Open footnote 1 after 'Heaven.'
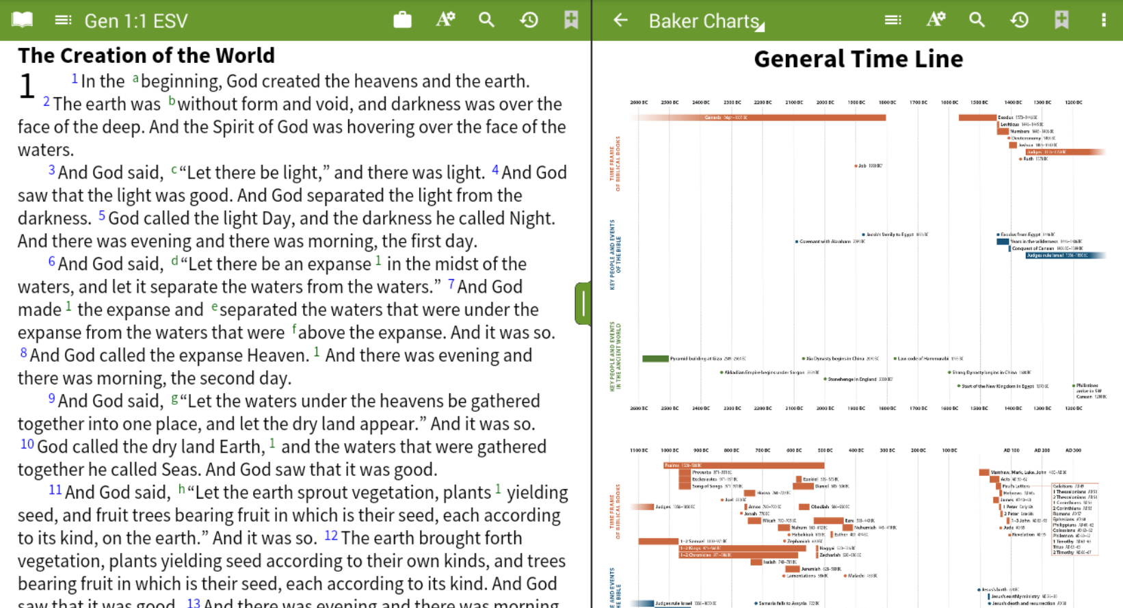Viewport: 1123px width, 608px height. [x=317, y=352]
